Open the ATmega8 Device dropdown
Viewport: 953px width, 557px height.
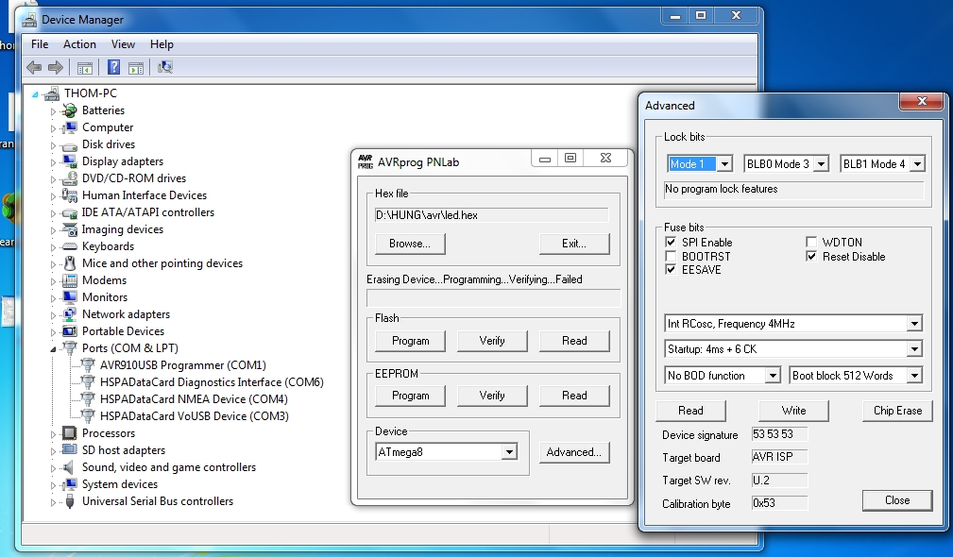(509, 452)
